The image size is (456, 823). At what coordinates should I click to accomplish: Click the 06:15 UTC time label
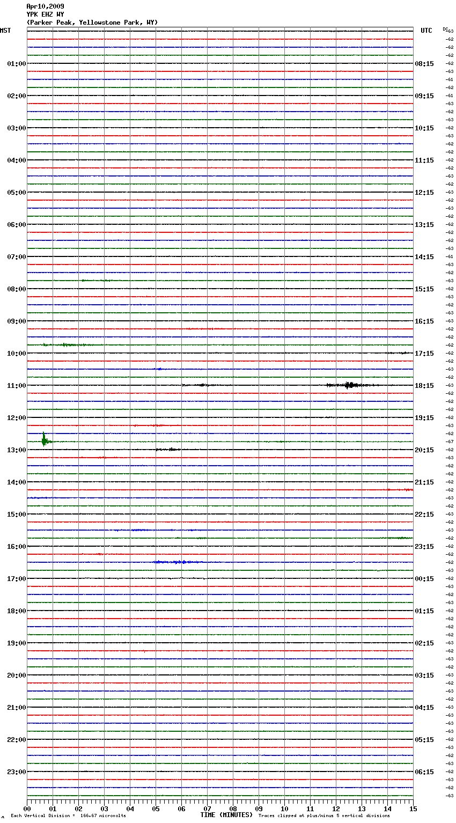424,772
